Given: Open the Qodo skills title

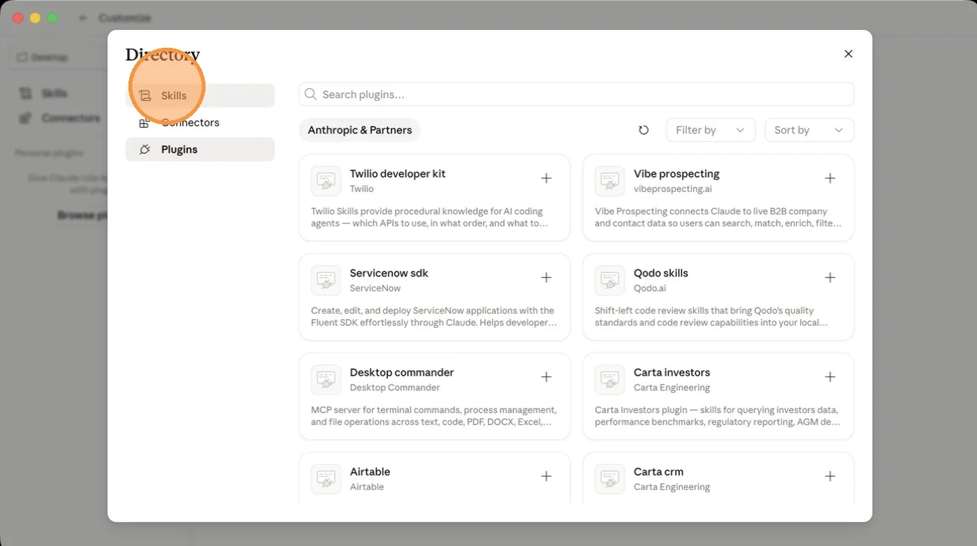Looking at the screenshot, I should tap(661, 273).
